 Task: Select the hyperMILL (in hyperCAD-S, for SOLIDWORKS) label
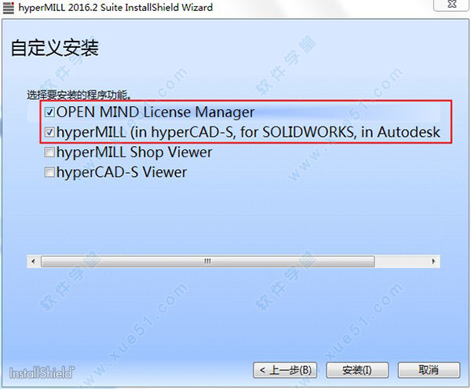pos(248,132)
